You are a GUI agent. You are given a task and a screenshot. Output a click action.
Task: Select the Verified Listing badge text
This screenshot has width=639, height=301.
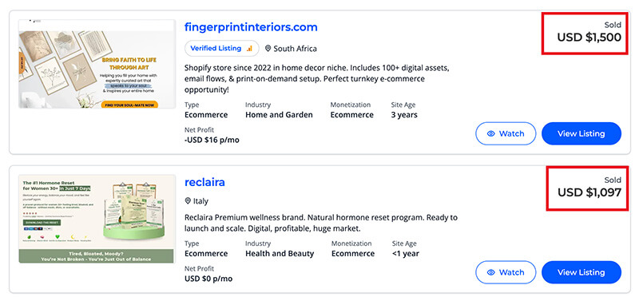click(x=216, y=48)
